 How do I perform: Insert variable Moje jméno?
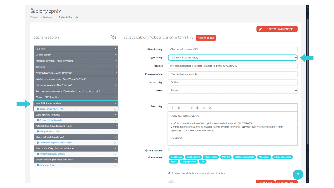click(264, 157)
